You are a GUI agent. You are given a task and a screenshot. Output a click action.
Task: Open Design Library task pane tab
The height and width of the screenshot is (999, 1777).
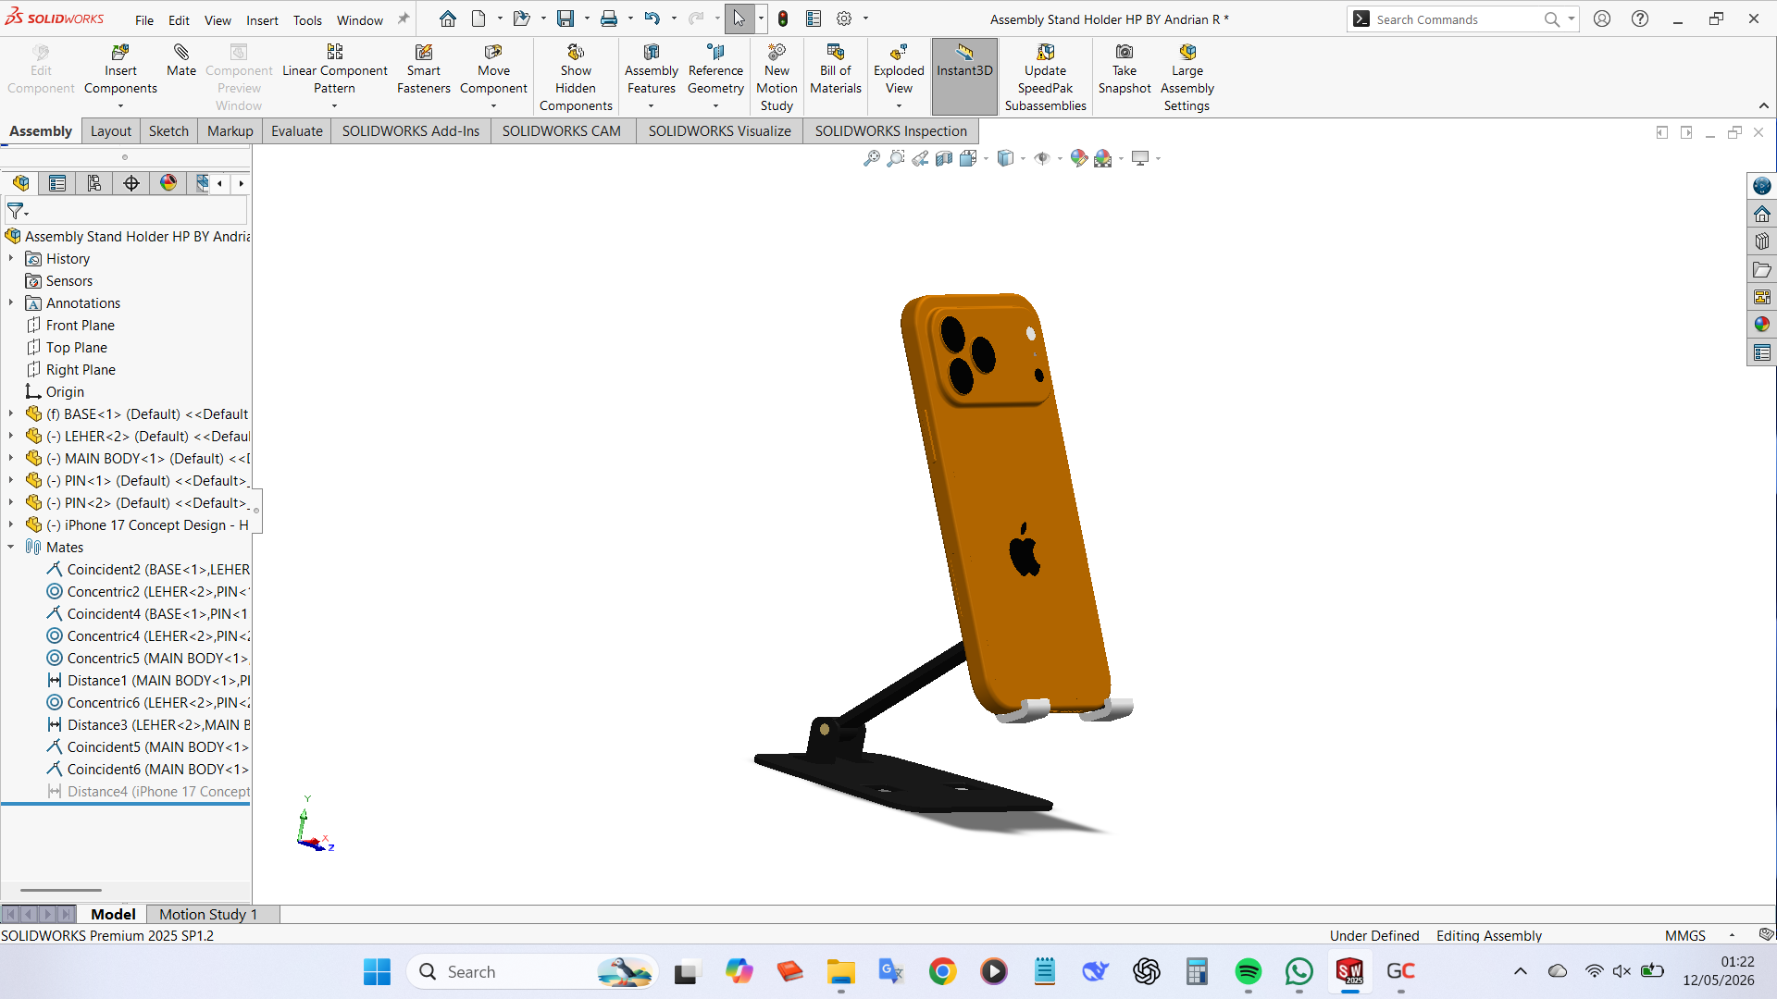click(1761, 241)
